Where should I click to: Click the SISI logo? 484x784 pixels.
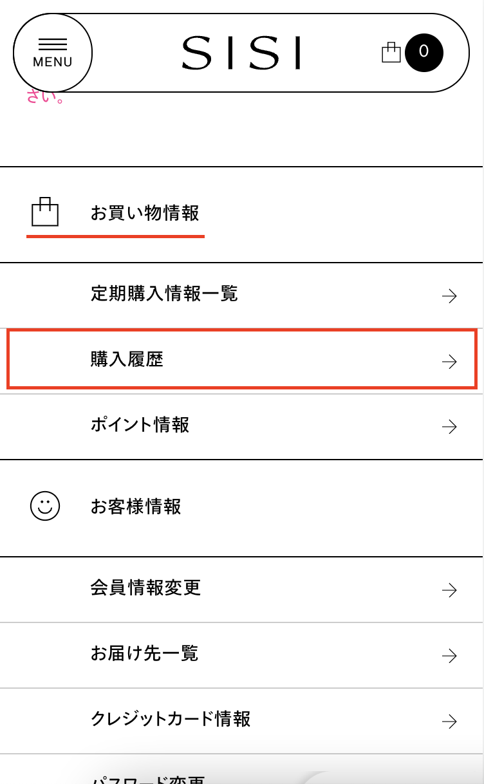(x=241, y=53)
